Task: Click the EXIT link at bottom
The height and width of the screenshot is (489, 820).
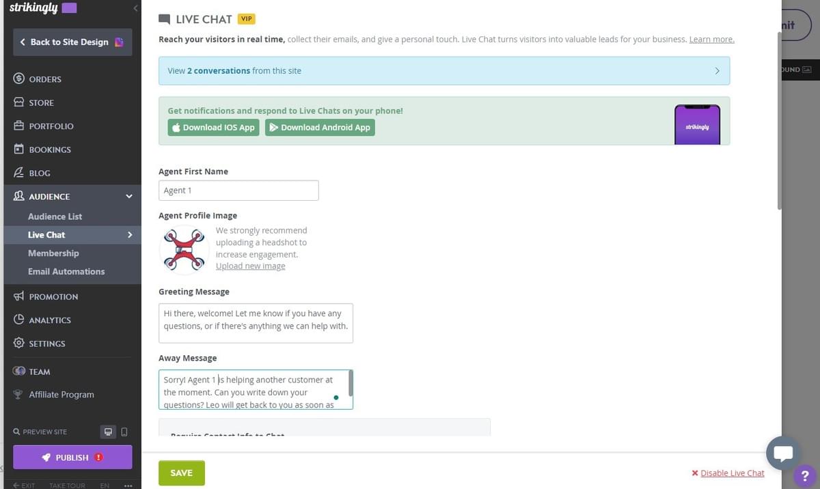Action: [25, 486]
